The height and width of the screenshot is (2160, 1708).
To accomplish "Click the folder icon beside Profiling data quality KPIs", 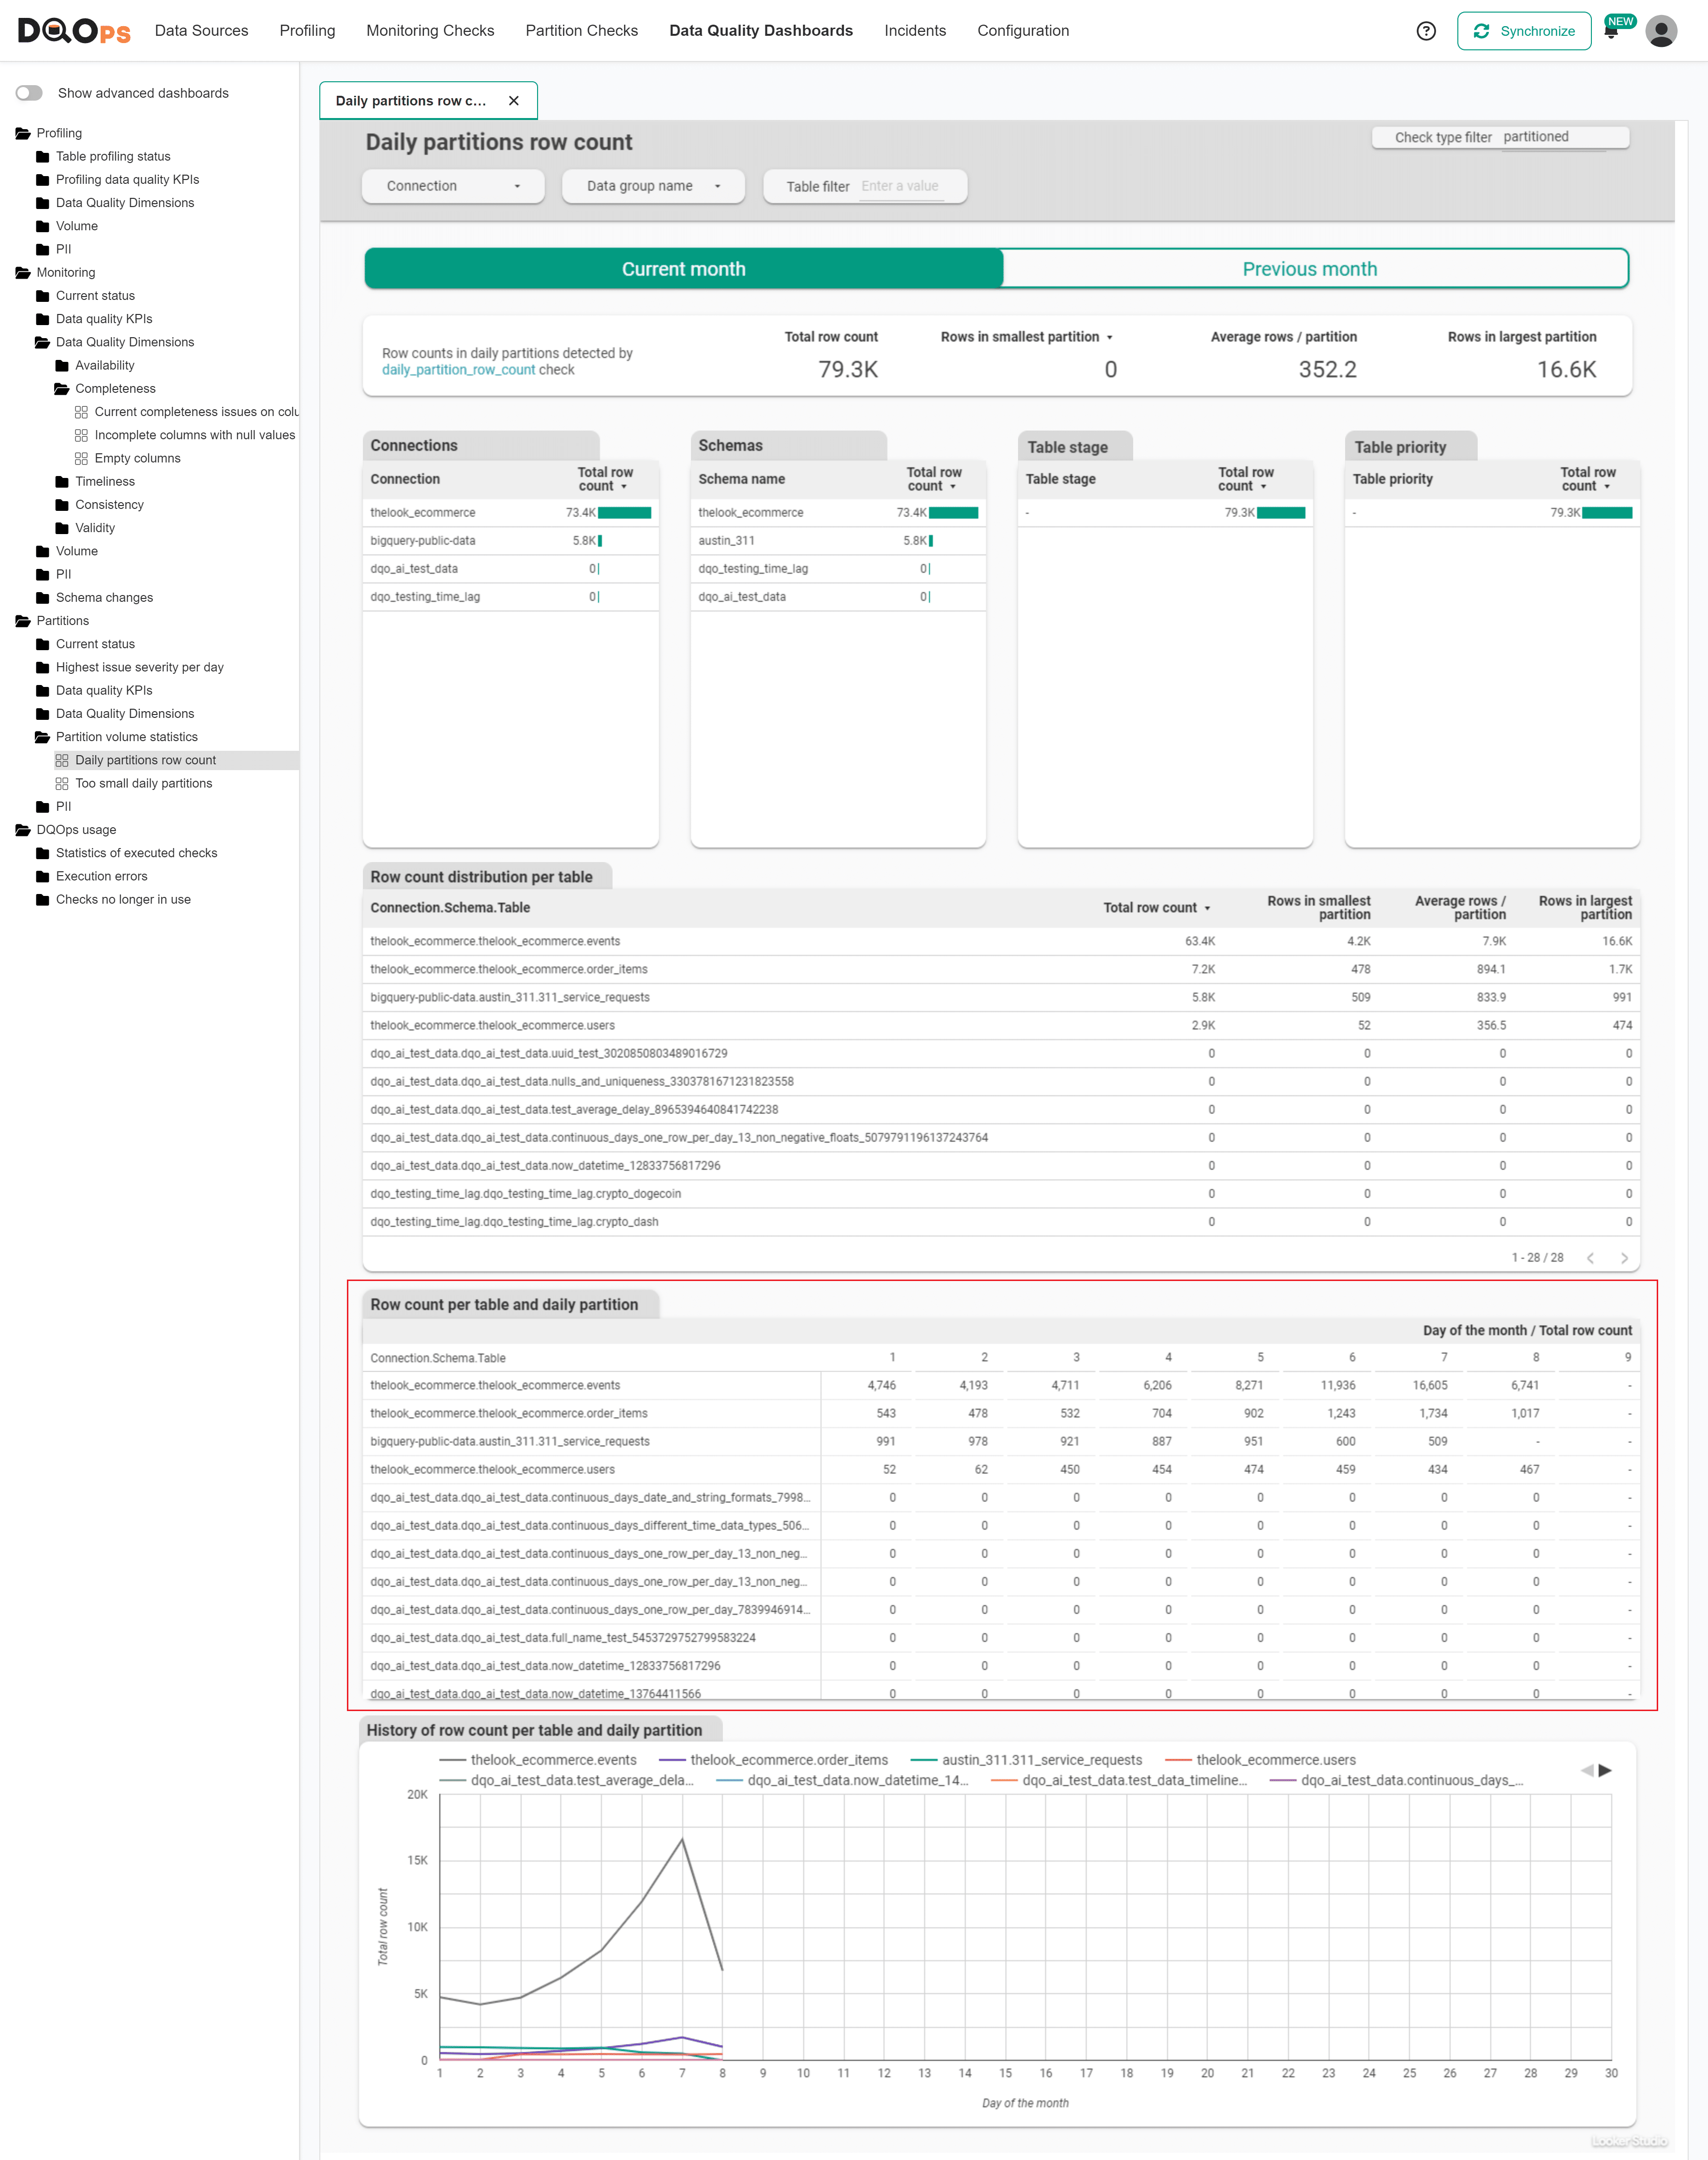I will (42, 180).
